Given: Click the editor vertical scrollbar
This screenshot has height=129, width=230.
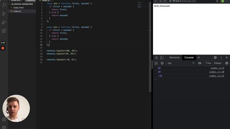Looking at the screenshot, I should (x=150, y=47).
